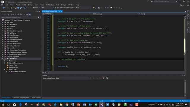
Task: Open the Build menu
Action: [x=24, y=5]
